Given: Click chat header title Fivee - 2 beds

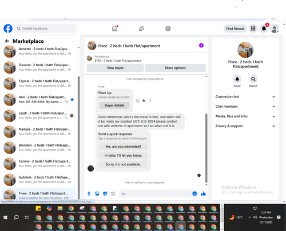Looking at the screenshot, I should 129,46.
